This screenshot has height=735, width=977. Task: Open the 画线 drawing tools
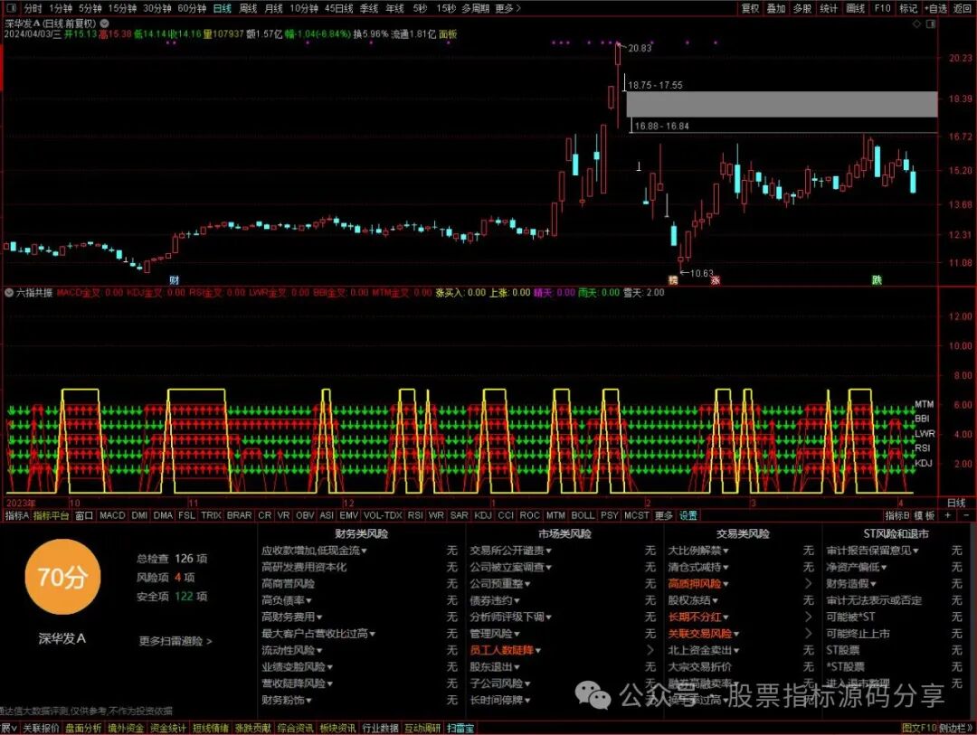(x=856, y=8)
